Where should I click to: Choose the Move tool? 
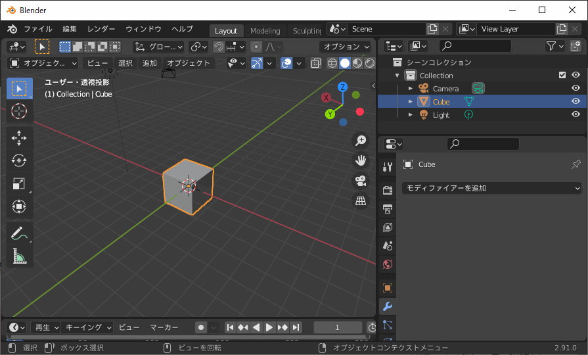(x=19, y=138)
